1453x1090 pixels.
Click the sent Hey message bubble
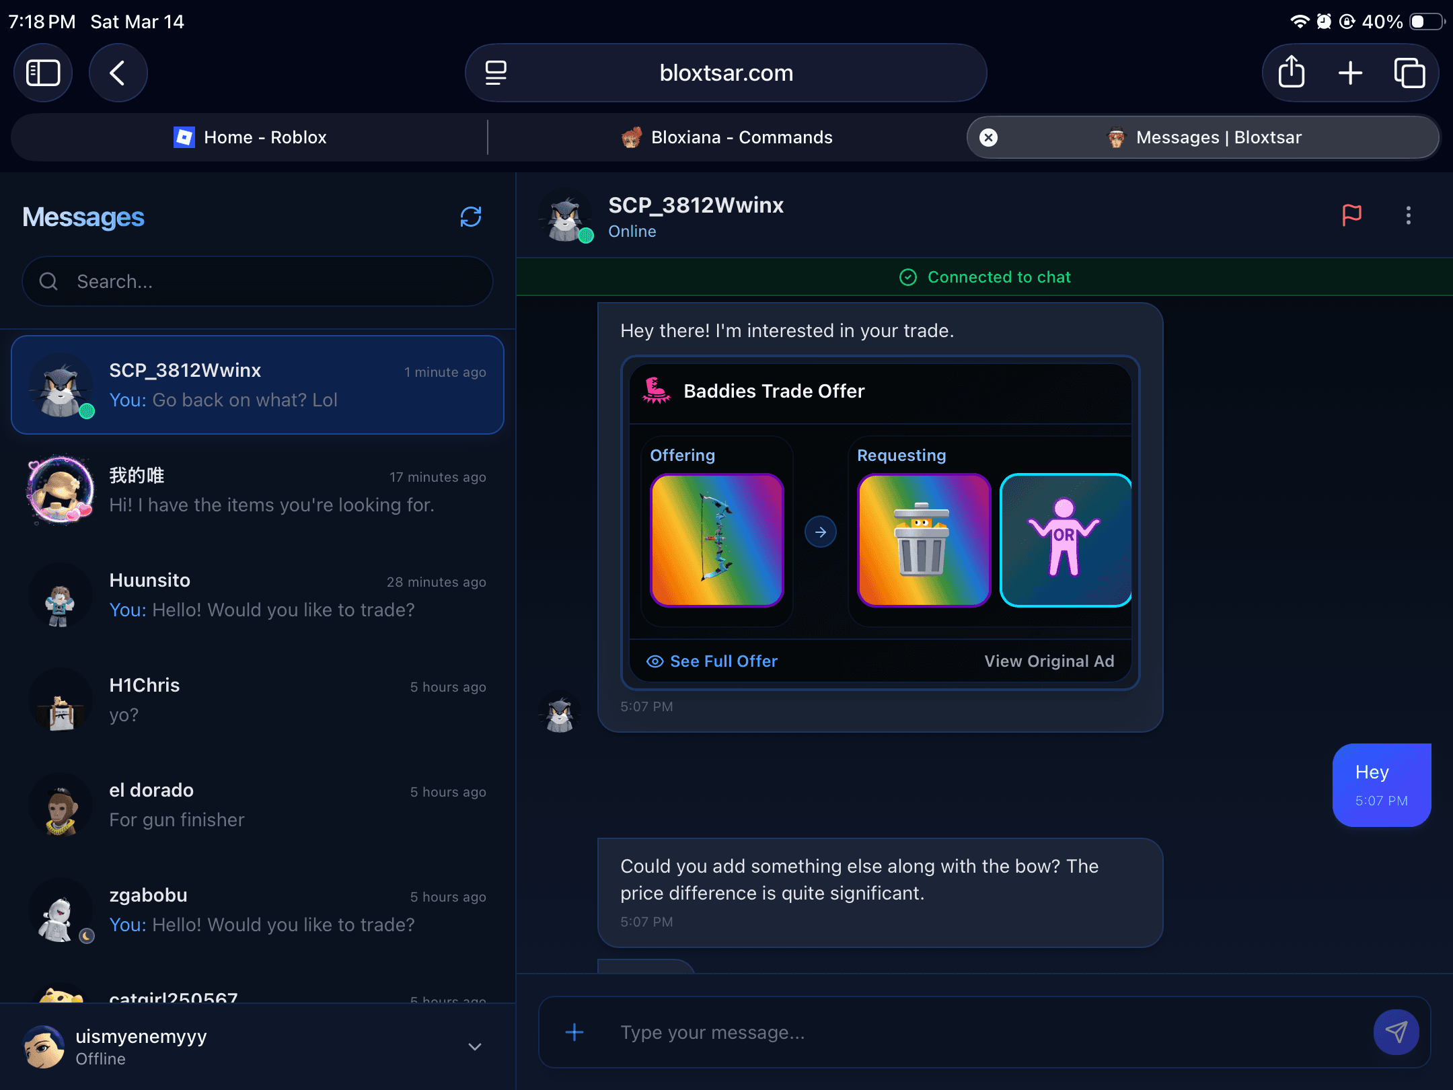click(1382, 785)
